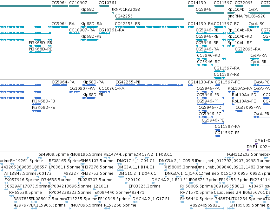
Task: Select the bs49f09.5prime EST label
Action: (53, 154)
